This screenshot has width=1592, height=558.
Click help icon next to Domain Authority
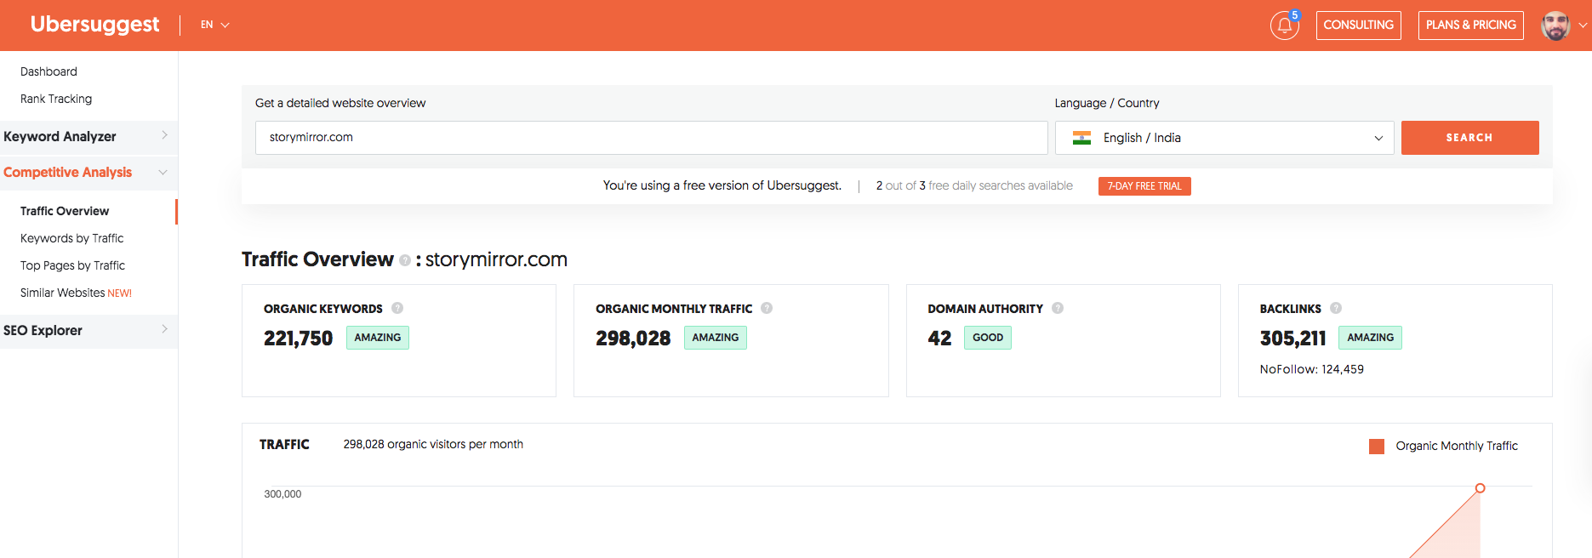(1058, 308)
